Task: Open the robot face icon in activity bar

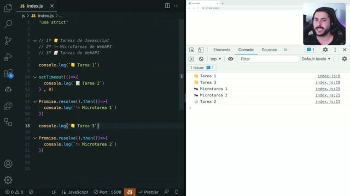Action: [x=8, y=89]
